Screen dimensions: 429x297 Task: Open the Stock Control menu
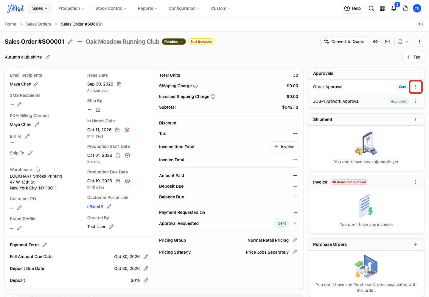click(111, 8)
